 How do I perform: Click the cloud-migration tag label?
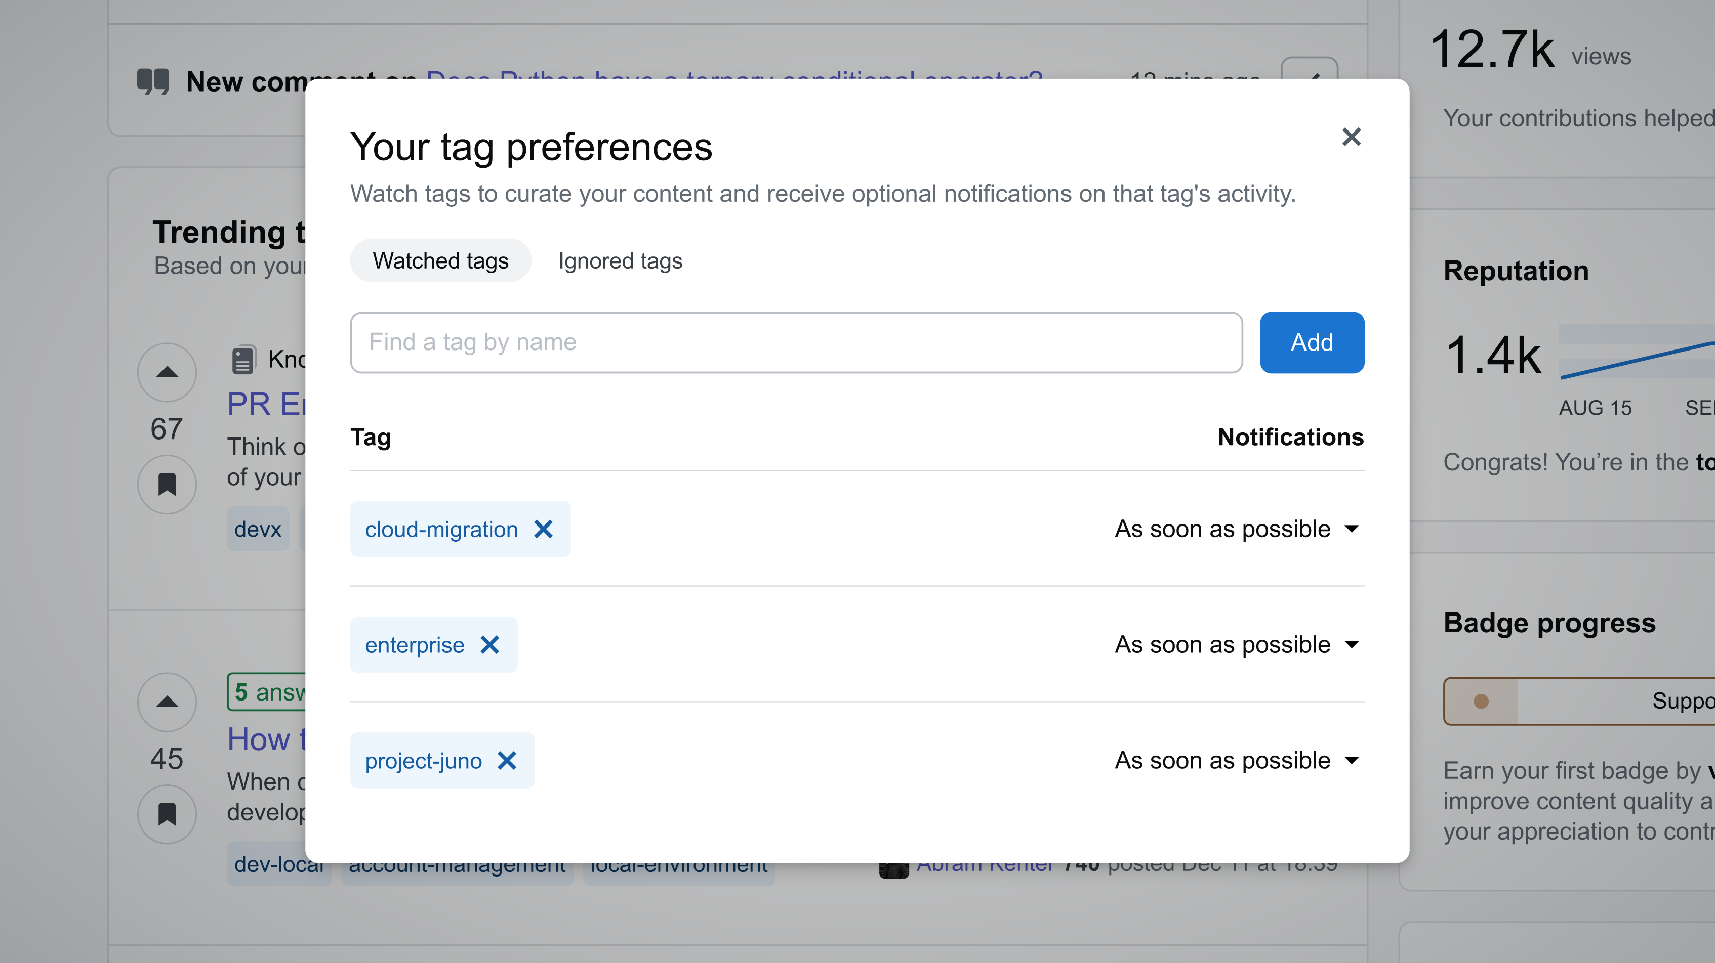441,530
